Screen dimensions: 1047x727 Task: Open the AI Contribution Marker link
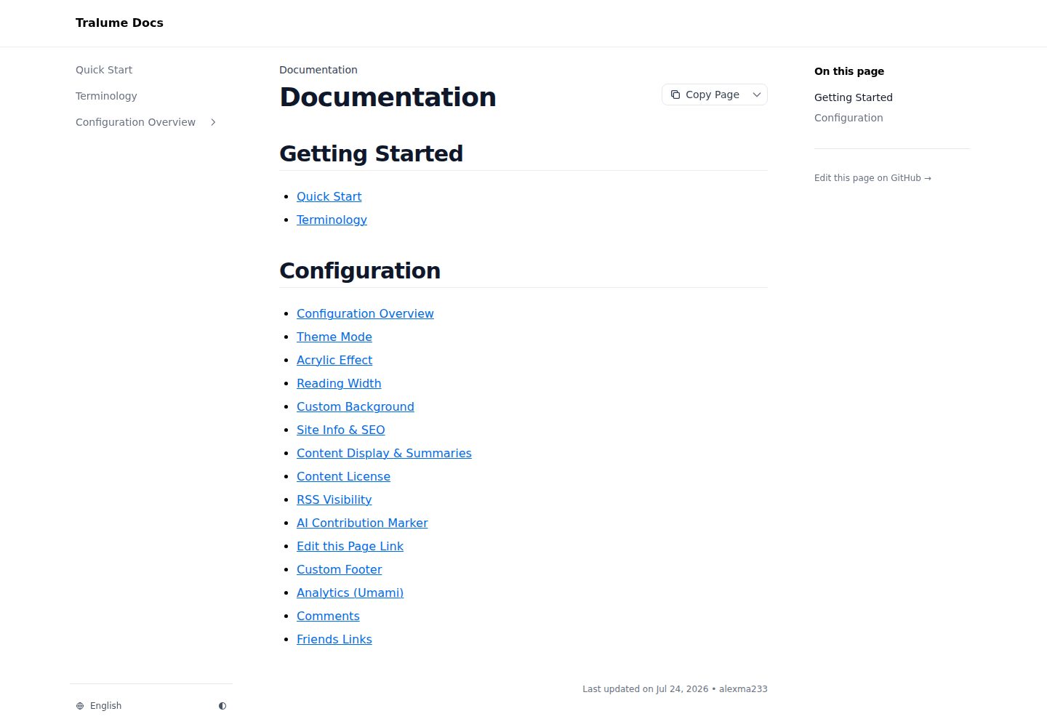click(362, 523)
